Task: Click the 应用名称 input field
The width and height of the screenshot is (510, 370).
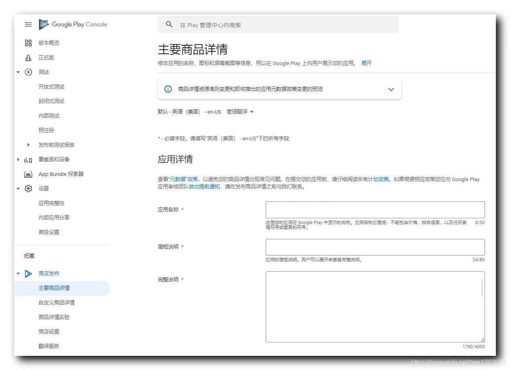Action: click(375, 210)
